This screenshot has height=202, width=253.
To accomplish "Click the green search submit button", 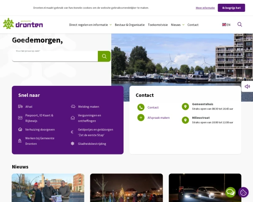I will coord(104,56).
